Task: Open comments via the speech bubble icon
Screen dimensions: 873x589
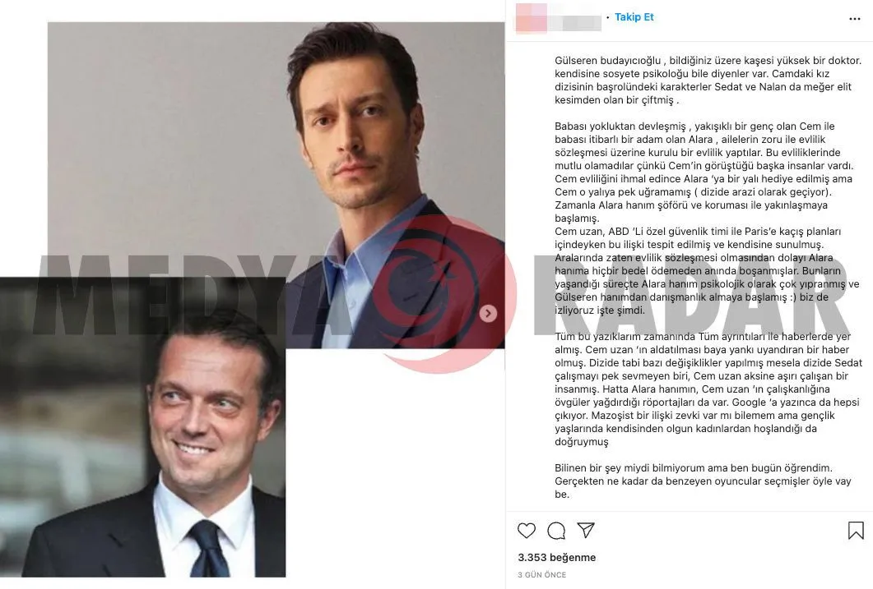Action: (x=556, y=531)
